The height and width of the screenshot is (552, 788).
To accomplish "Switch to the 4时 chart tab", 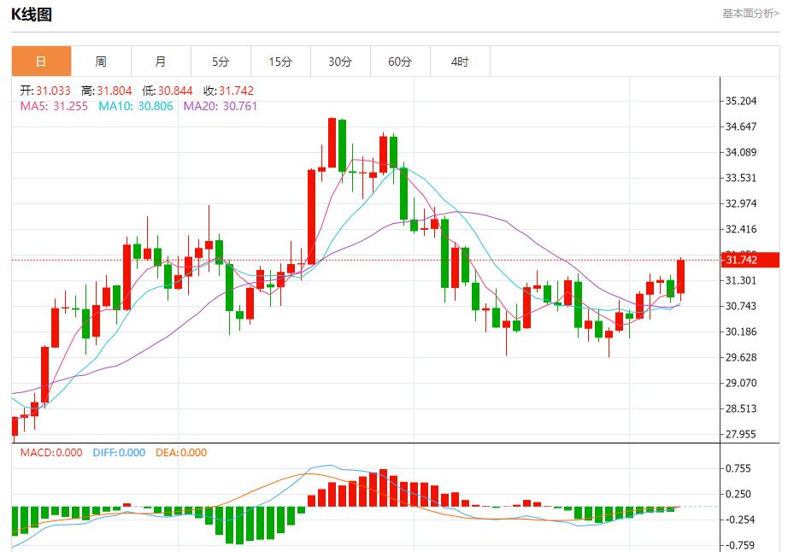I will 460,62.
